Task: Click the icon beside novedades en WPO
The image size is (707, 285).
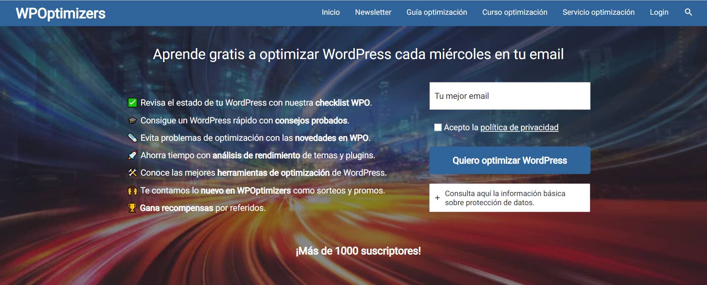Action: pyautogui.click(x=132, y=138)
